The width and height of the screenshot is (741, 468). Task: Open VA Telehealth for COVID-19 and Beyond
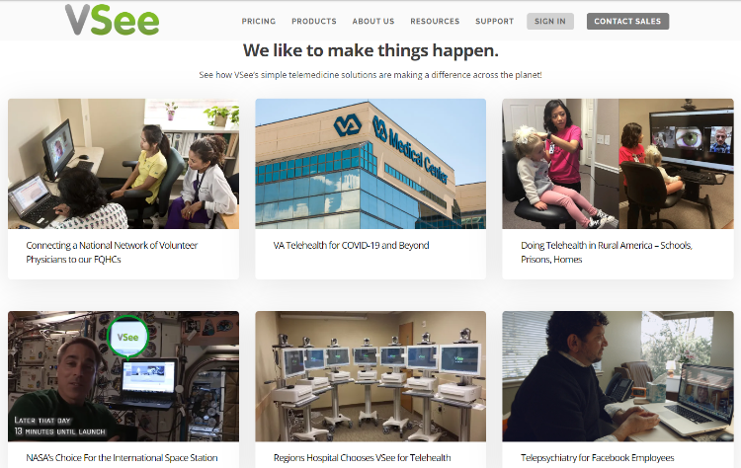click(351, 245)
